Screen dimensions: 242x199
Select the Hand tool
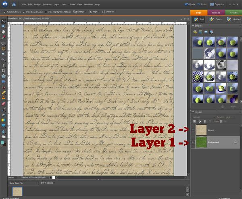3,32
